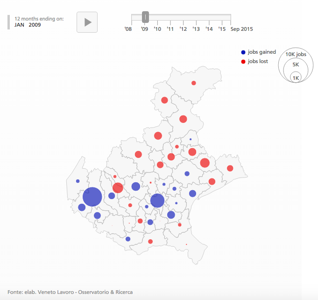
Task: Select the northernmost red bubble on the map
Action: [194, 83]
